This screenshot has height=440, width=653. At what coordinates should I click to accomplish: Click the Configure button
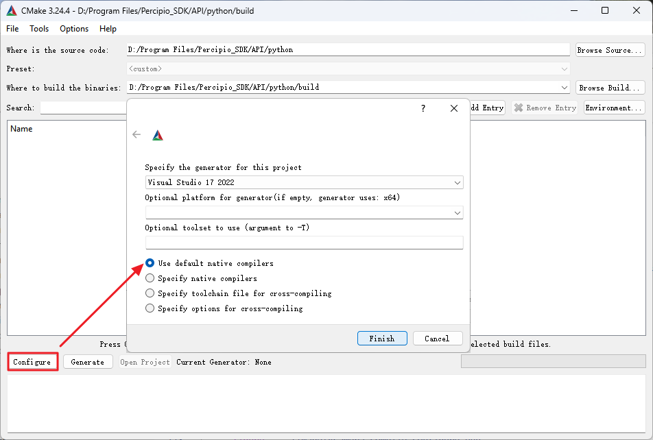[32, 362]
